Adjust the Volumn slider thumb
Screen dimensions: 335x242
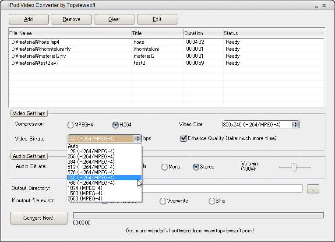pyautogui.click(x=294, y=168)
